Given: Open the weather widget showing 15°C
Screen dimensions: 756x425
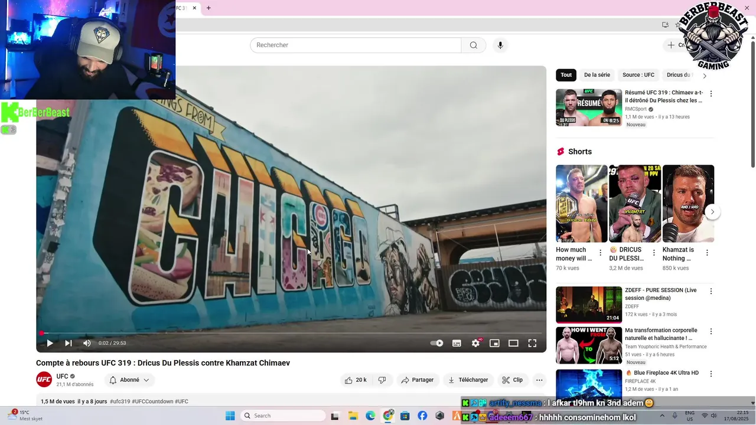Looking at the screenshot, I should (x=25, y=416).
